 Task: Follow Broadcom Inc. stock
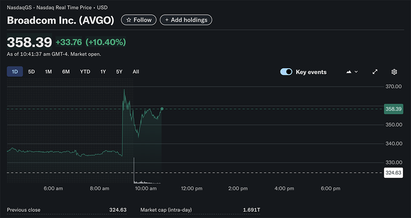coord(139,20)
